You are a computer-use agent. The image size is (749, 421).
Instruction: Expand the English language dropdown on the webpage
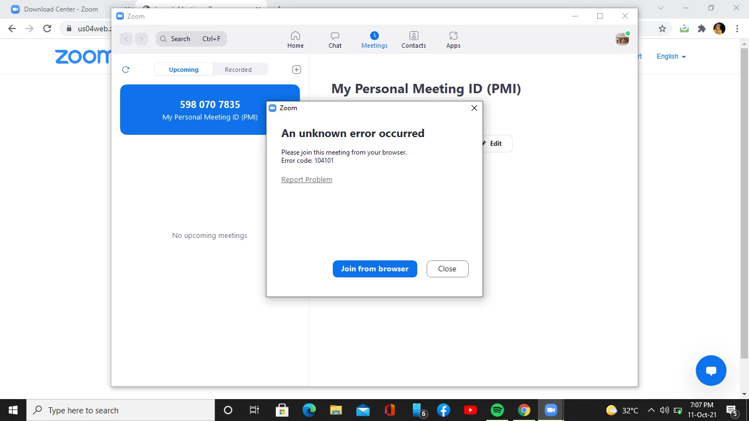pyautogui.click(x=671, y=56)
